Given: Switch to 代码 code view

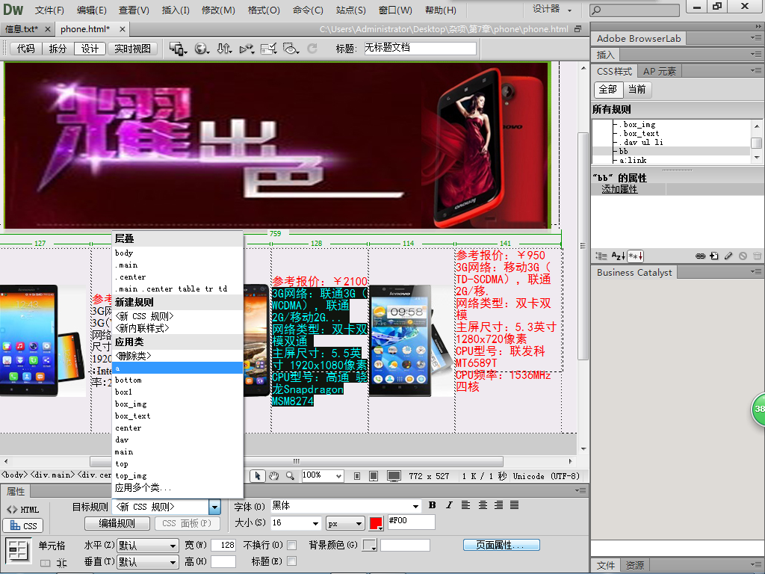Looking at the screenshot, I should (26, 49).
